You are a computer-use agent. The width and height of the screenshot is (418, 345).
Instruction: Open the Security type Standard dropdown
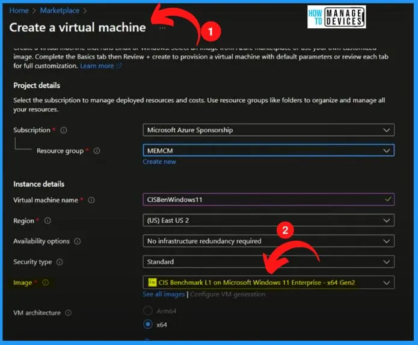(x=268, y=262)
